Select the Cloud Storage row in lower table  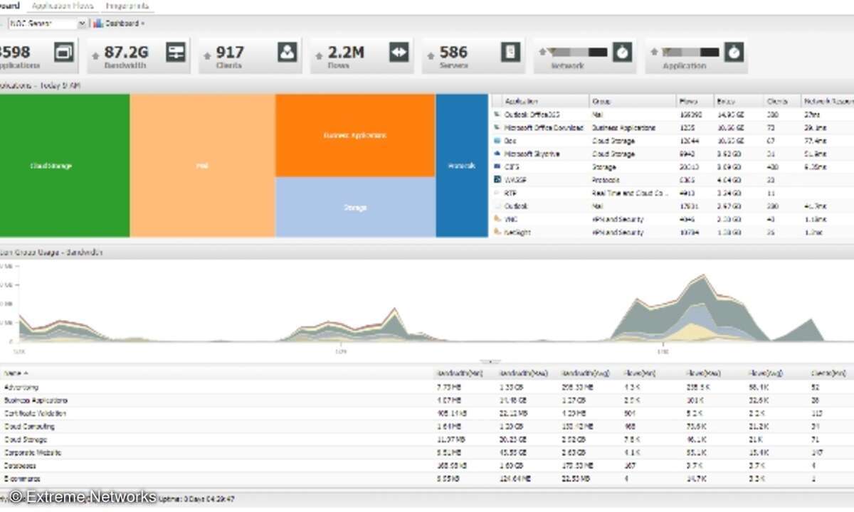427,439
